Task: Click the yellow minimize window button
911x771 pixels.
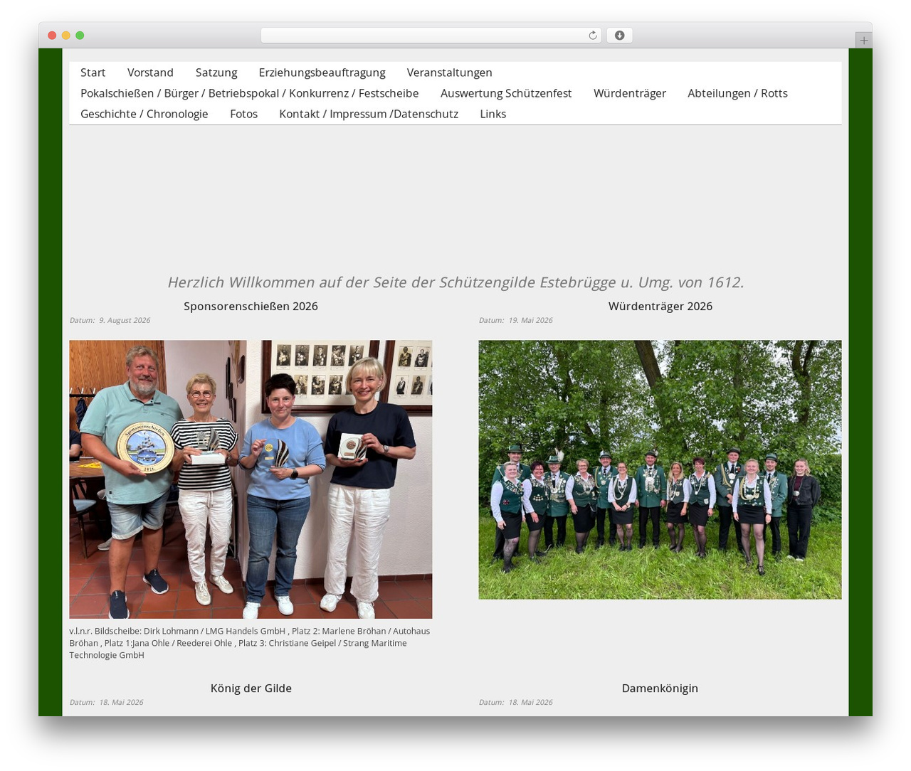Action: tap(66, 36)
